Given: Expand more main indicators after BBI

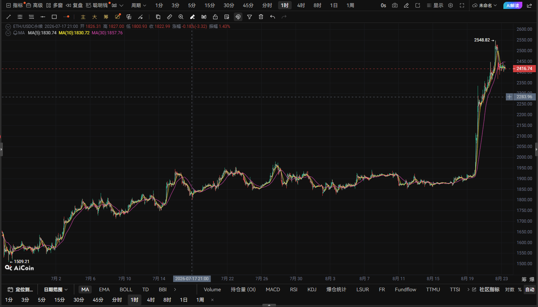Looking at the screenshot, I should pos(175,289).
